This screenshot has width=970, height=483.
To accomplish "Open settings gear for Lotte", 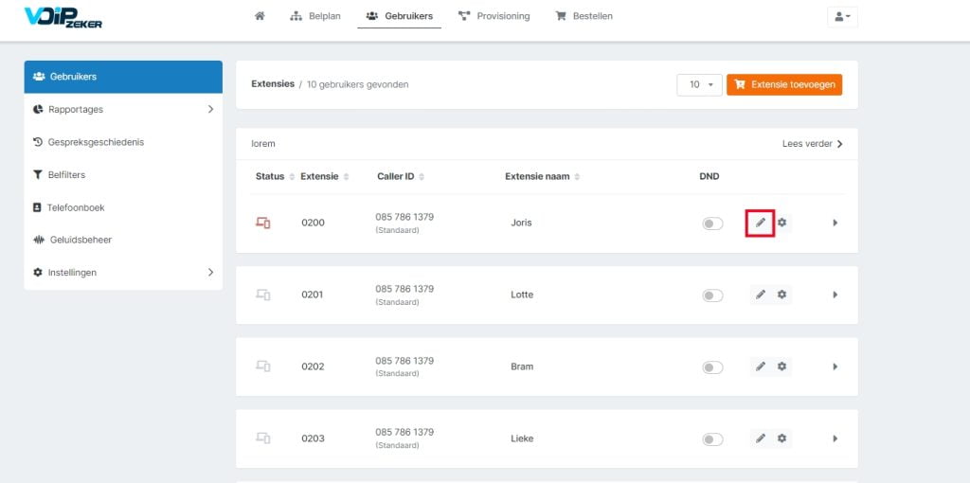I will [x=781, y=295].
